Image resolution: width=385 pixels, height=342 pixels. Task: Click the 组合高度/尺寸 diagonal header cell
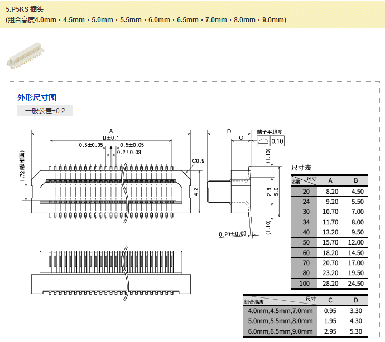[280, 300]
